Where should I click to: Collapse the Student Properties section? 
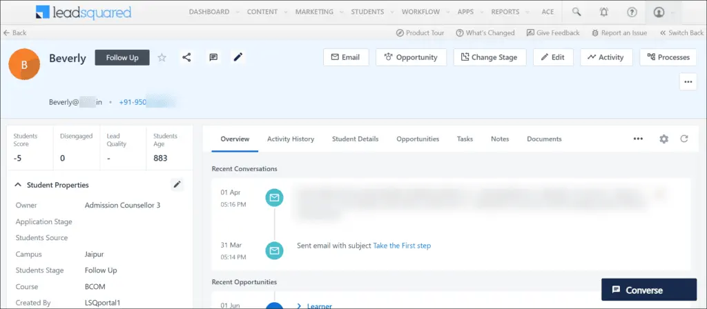click(x=18, y=185)
